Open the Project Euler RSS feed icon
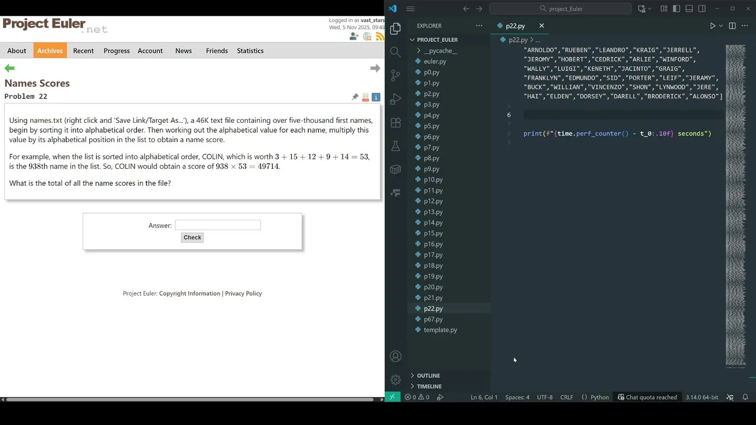Screen dimensions: 756x425 click(380, 37)
